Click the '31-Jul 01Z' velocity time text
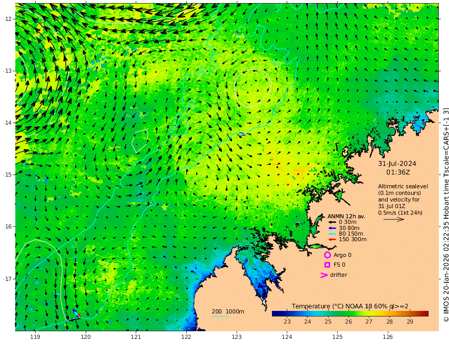Image resolution: width=449 pixels, height=346 pixels. click(391, 206)
